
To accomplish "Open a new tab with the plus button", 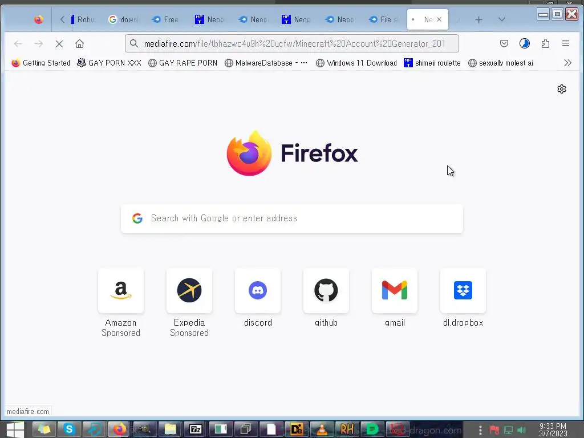I will click(x=478, y=20).
